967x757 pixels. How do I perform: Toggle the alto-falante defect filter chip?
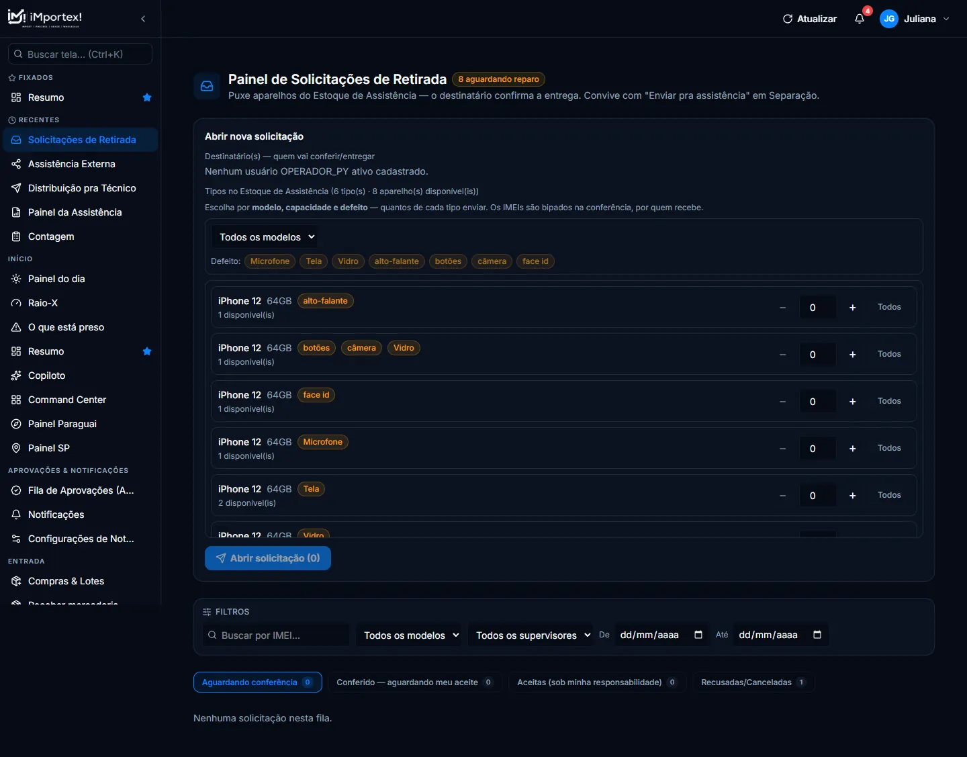397,261
